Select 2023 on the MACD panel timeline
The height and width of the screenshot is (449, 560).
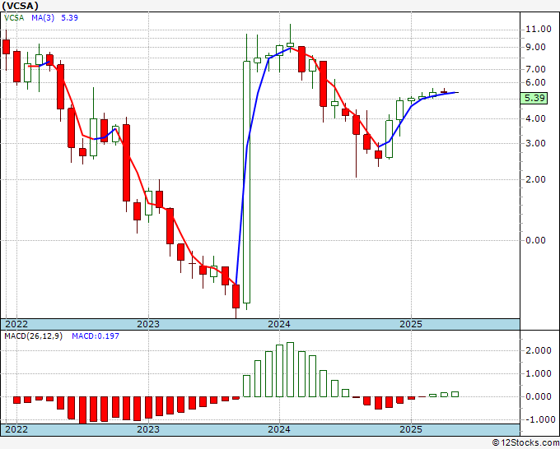tap(148, 429)
